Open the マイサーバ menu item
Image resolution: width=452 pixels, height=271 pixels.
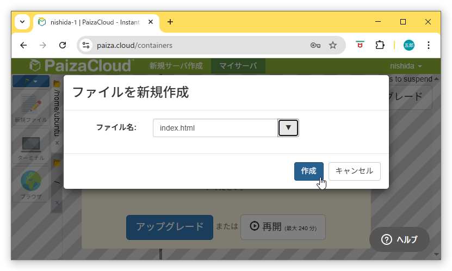tap(238, 66)
